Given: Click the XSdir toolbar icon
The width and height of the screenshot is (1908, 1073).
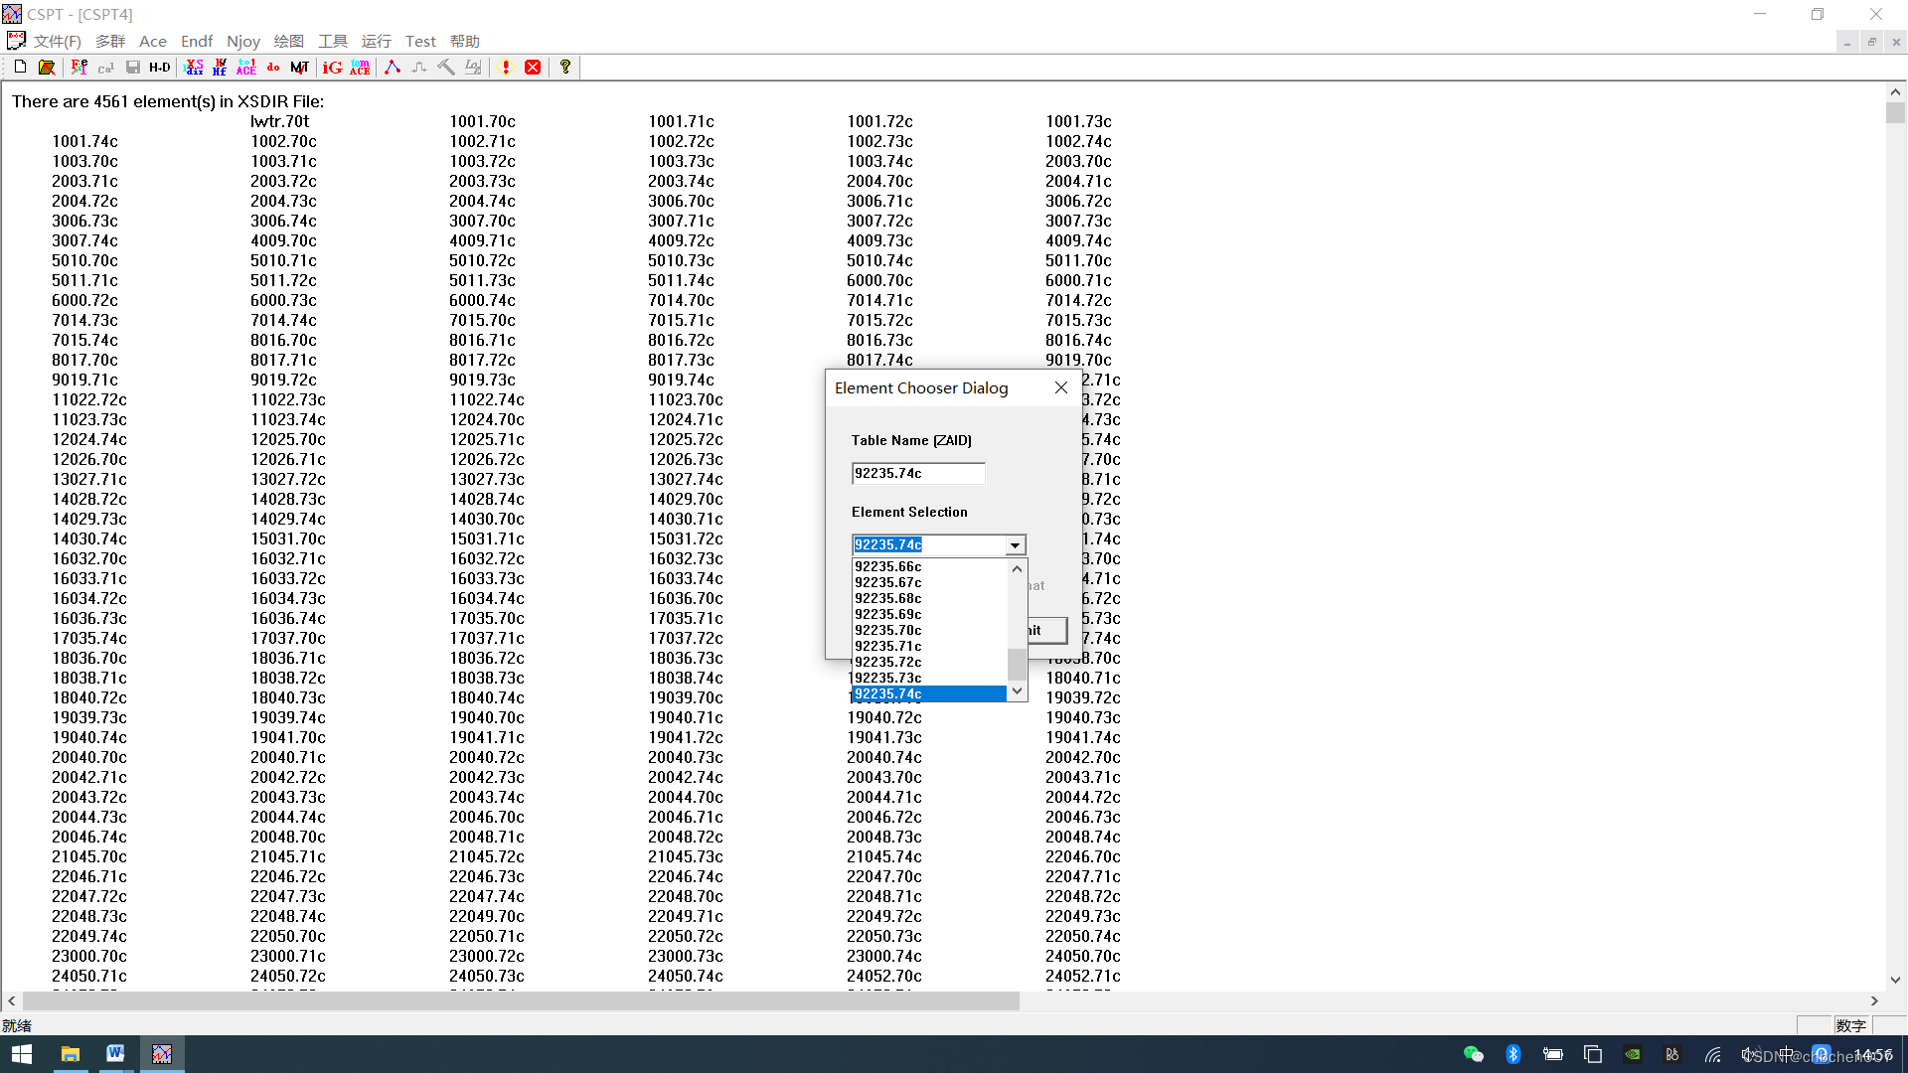Looking at the screenshot, I should pyautogui.click(x=194, y=67).
